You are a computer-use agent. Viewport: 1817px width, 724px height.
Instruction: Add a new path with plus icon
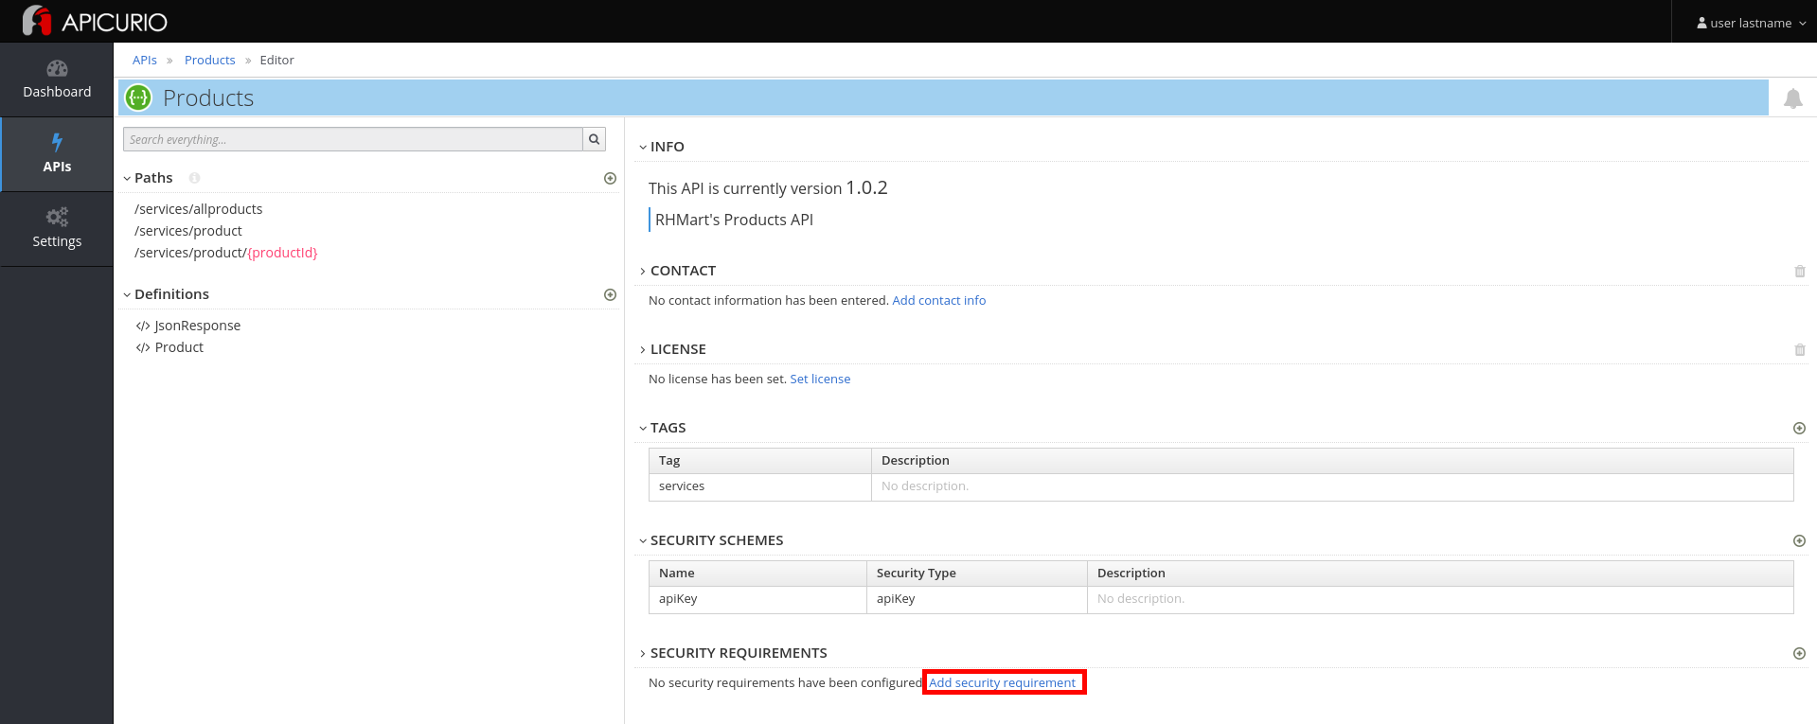click(x=610, y=178)
